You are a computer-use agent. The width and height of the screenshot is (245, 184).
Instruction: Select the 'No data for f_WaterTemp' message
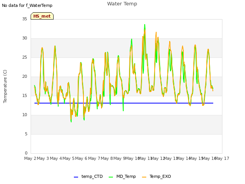[27, 5]
